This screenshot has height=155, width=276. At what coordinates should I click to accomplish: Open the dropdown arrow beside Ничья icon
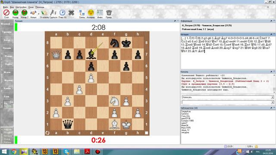tap(38, 13)
